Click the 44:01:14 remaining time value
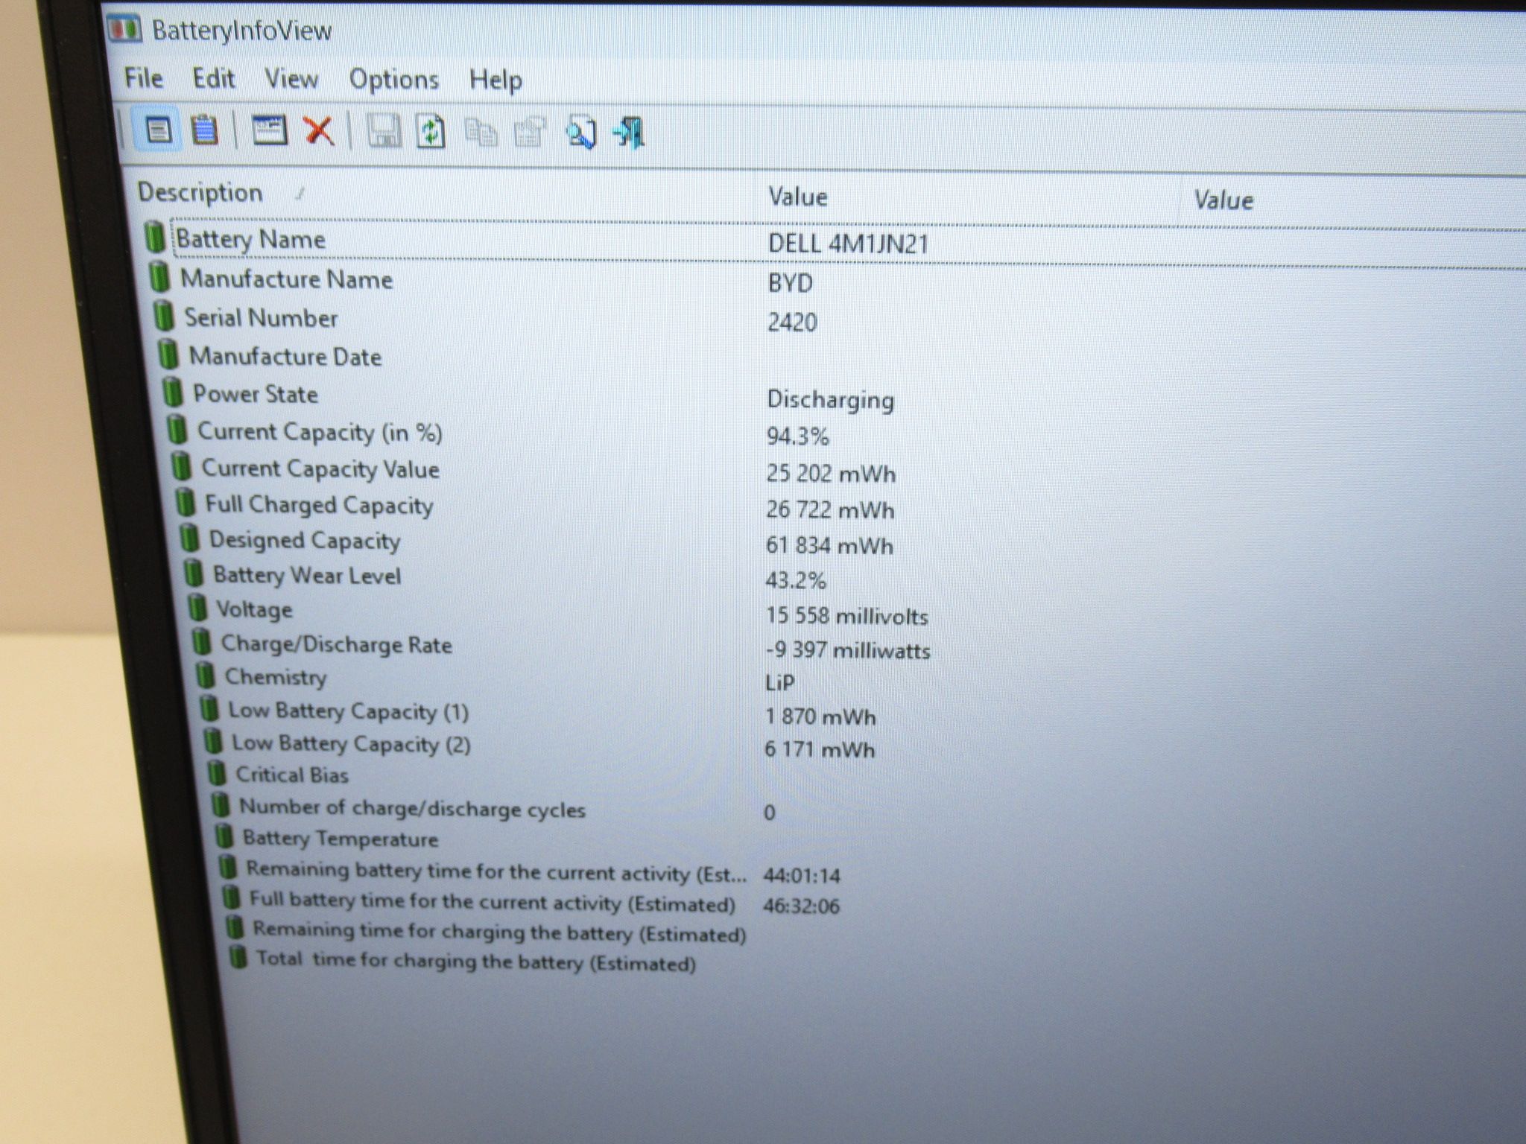The height and width of the screenshot is (1144, 1526). 802,875
